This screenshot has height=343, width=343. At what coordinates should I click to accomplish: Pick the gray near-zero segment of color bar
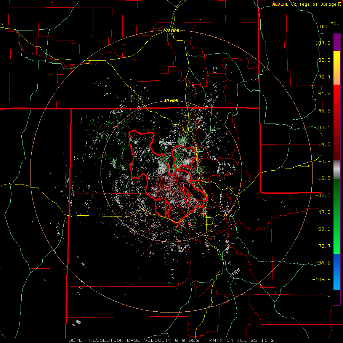337,169
